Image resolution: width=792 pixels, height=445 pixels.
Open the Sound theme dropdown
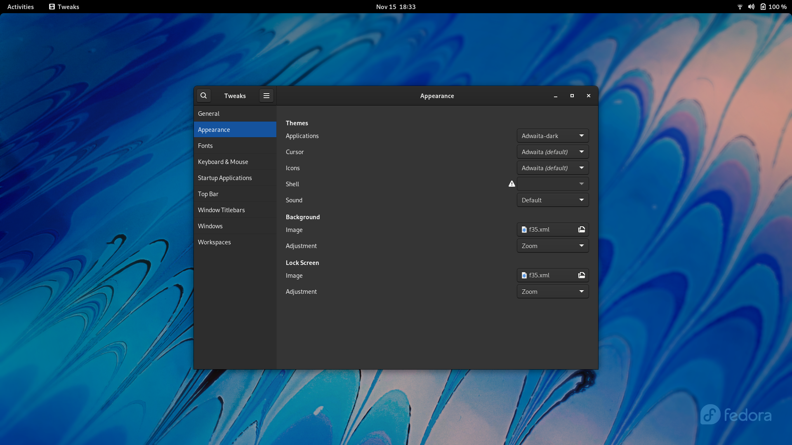pyautogui.click(x=553, y=200)
